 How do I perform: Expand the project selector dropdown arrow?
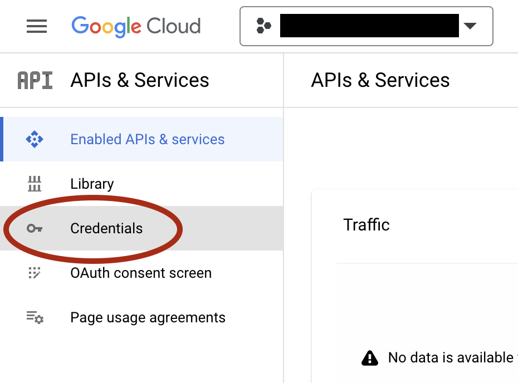point(470,26)
